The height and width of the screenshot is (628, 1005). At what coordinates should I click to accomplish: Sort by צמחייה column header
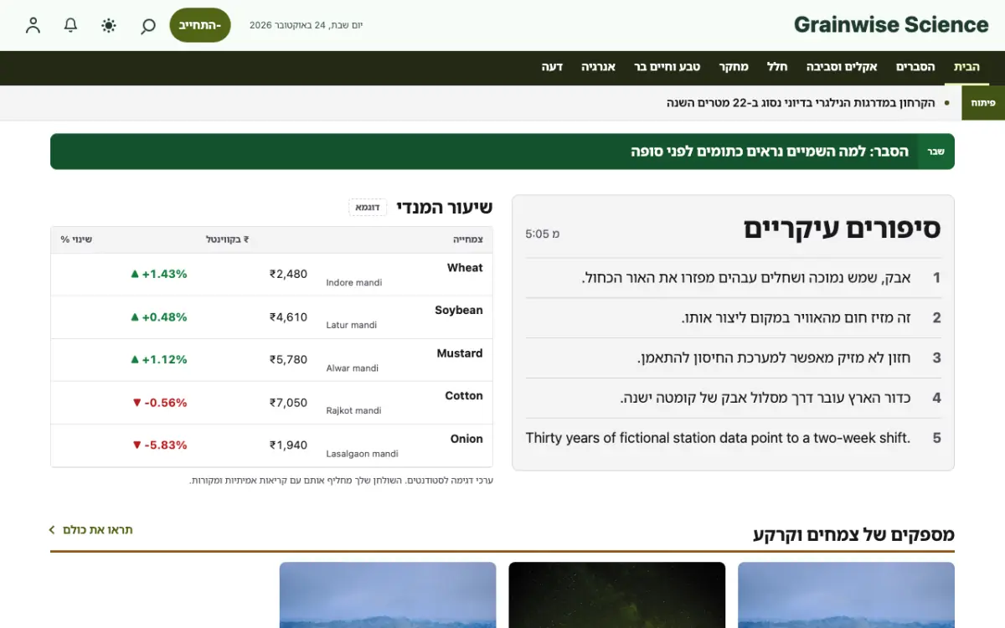467,239
